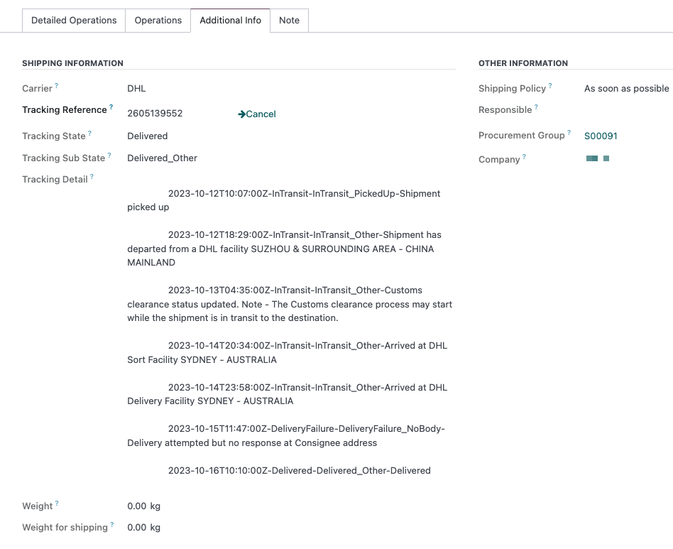
Task: Click the Company field value
Action: click(598, 159)
